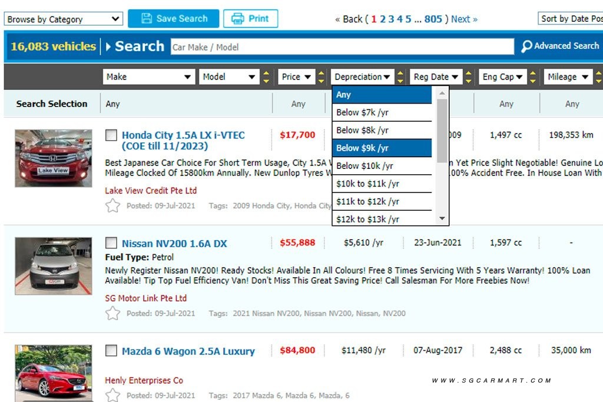Open the Nissan NV200 1.6A DX listing
Viewport: 603px width, 402px height.
coord(174,244)
